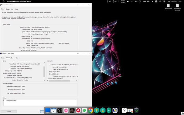Viewport: 184px width, 115px height.
Task: Open the Wi-Fi menu bar icon
Action: [x=136, y=2]
